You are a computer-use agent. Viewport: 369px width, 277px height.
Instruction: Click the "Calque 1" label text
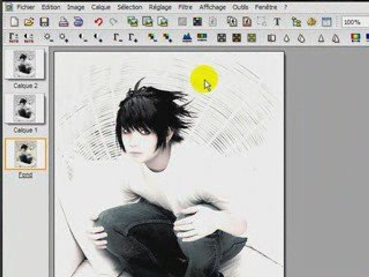click(x=25, y=130)
